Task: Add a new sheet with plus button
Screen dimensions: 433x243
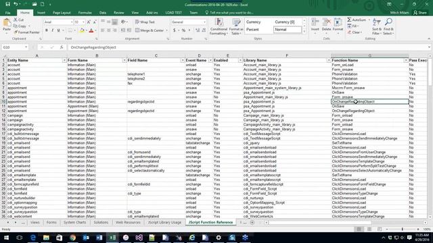Action: click(252, 222)
